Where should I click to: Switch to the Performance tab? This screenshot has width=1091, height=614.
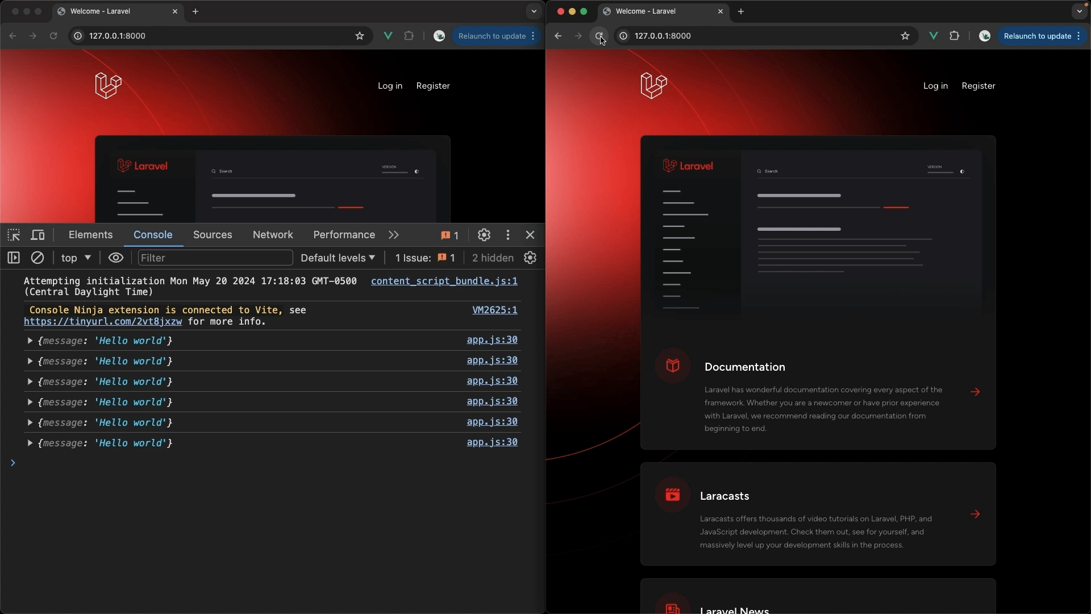tap(344, 235)
